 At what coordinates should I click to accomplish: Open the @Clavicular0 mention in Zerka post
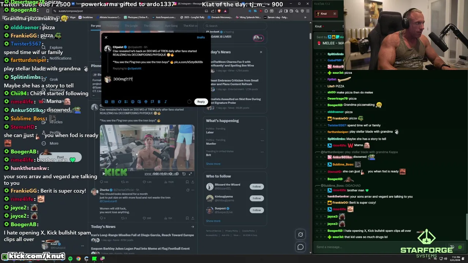click(x=109, y=201)
